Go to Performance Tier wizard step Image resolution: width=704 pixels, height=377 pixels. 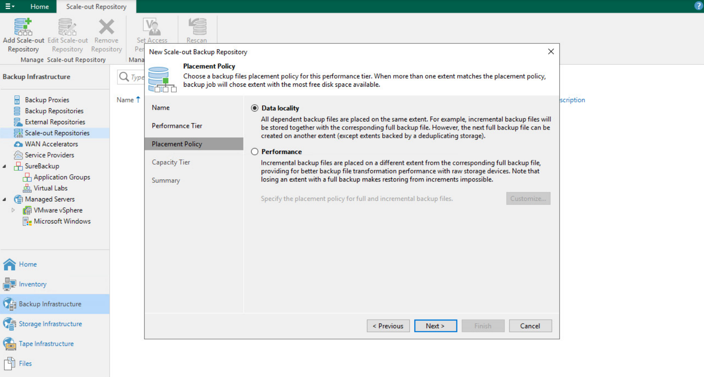[177, 126]
